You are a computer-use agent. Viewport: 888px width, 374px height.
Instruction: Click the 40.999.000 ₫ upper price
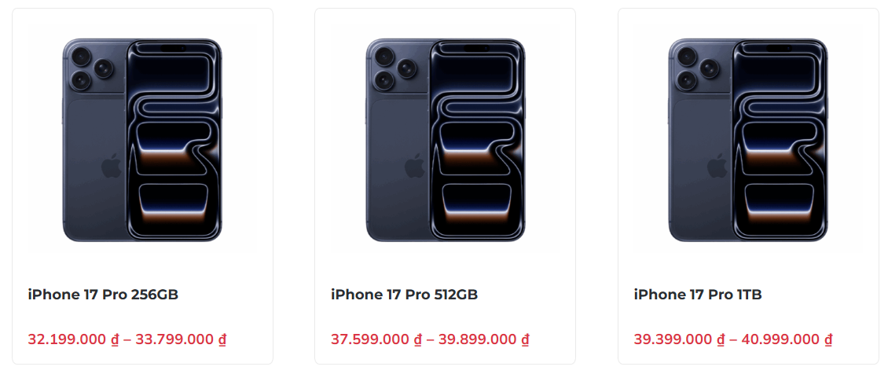tap(787, 339)
